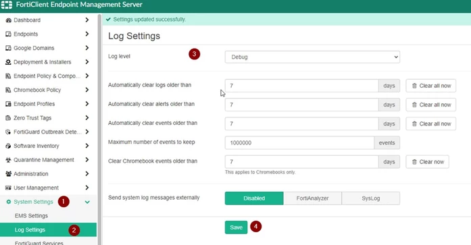Click Clear all now for events
The height and width of the screenshot is (245, 471).
pyautogui.click(x=430, y=124)
